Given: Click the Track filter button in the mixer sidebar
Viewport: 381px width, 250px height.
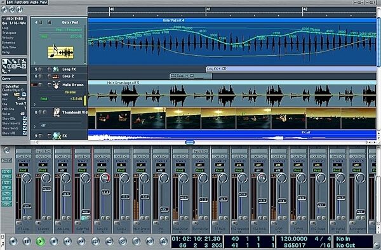Looking at the screenshot, I should (6, 183).
